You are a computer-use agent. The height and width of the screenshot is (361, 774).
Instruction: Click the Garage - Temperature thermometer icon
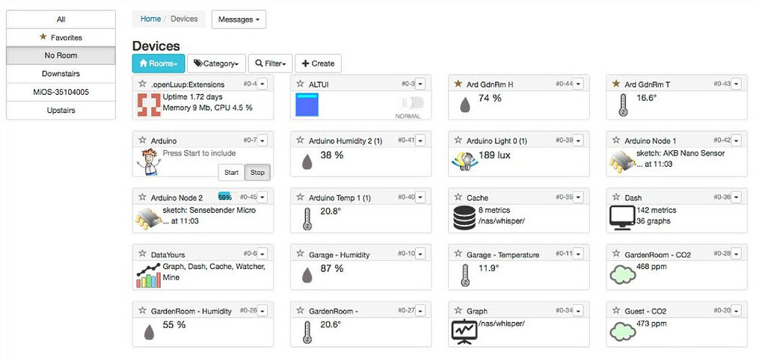pos(465,275)
